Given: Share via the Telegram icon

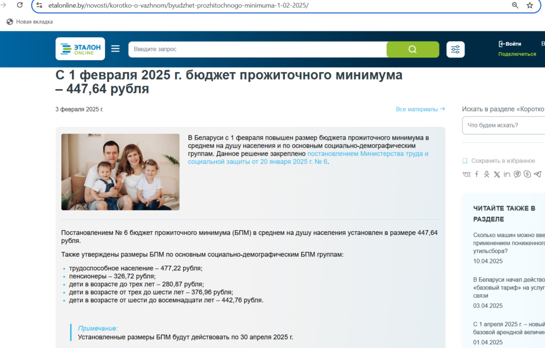Looking at the screenshot, I should tap(538, 174).
